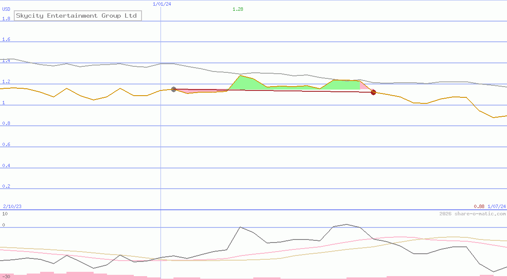Viewport: 507px width, 280px height.
Task: Click the green 1.28 peak price label
Action: coord(238,9)
